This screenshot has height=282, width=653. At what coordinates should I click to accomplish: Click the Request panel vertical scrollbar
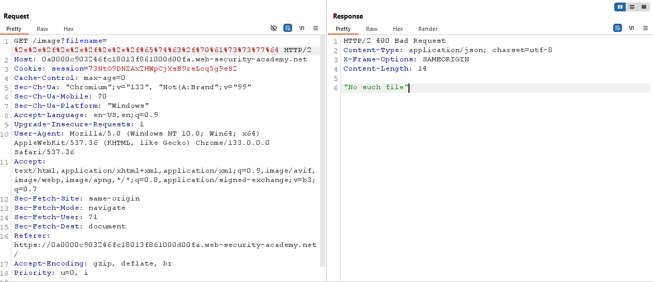(x=323, y=155)
